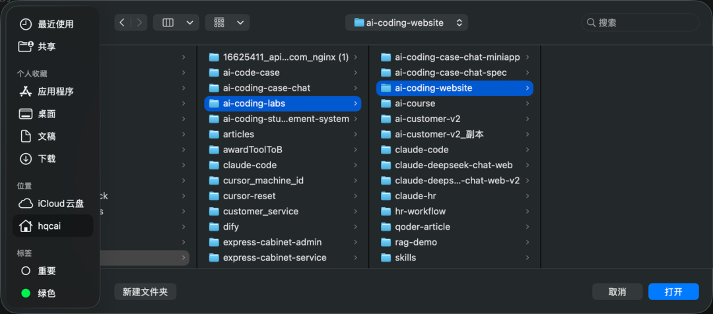Select the ai-coding-stu...ement-system folder

point(283,119)
